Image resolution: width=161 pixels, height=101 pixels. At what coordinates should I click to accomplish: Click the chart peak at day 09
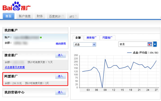coord(105,59)
